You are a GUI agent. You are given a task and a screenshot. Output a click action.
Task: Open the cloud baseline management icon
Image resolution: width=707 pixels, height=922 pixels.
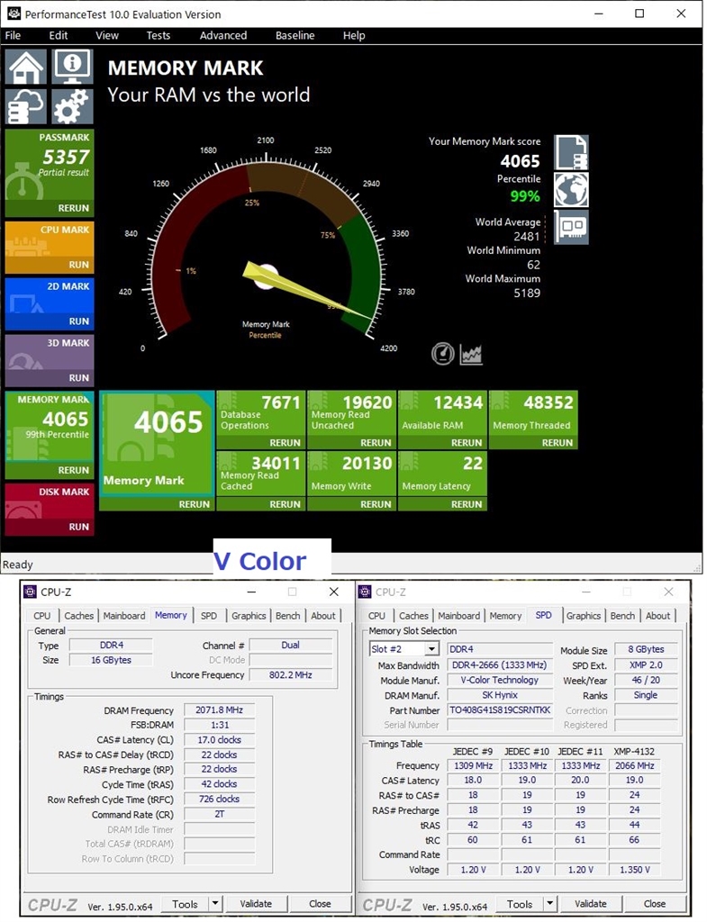[25, 106]
